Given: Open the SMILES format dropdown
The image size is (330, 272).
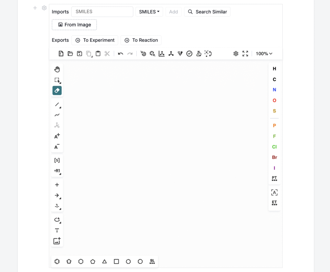Looking at the screenshot, I should tap(149, 12).
